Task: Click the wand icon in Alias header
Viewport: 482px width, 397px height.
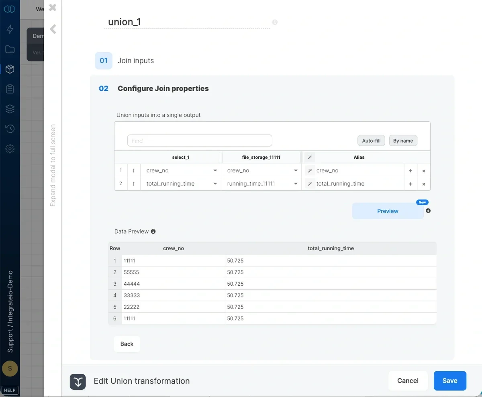Action: (309, 158)
